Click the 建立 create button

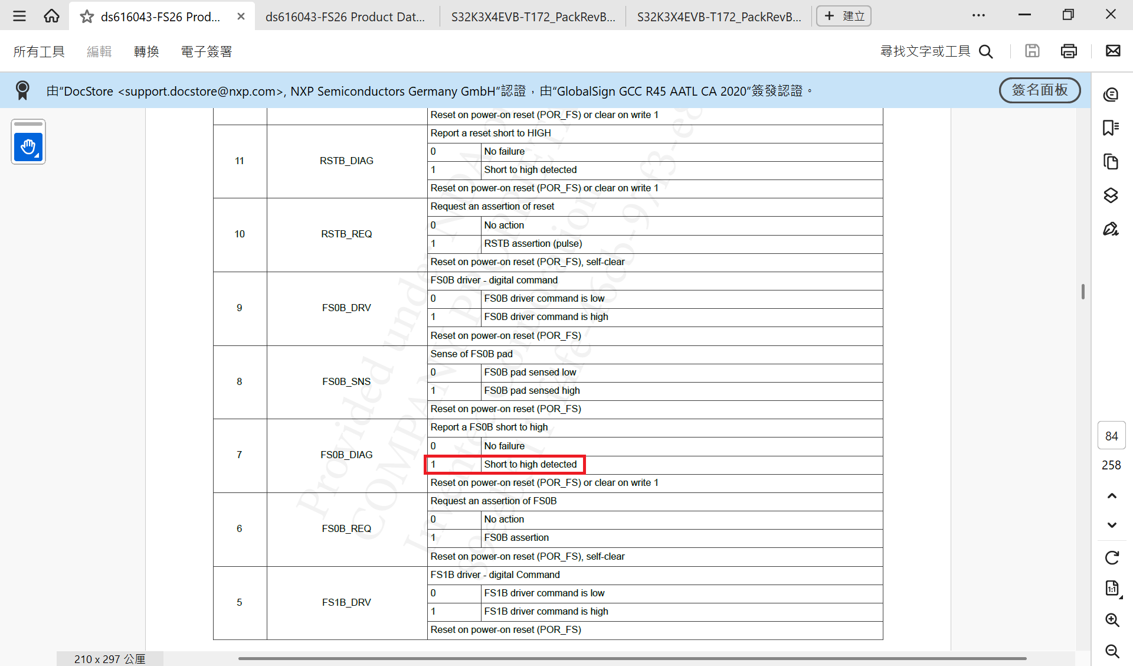pyautogui.click(x=844, y=16)
